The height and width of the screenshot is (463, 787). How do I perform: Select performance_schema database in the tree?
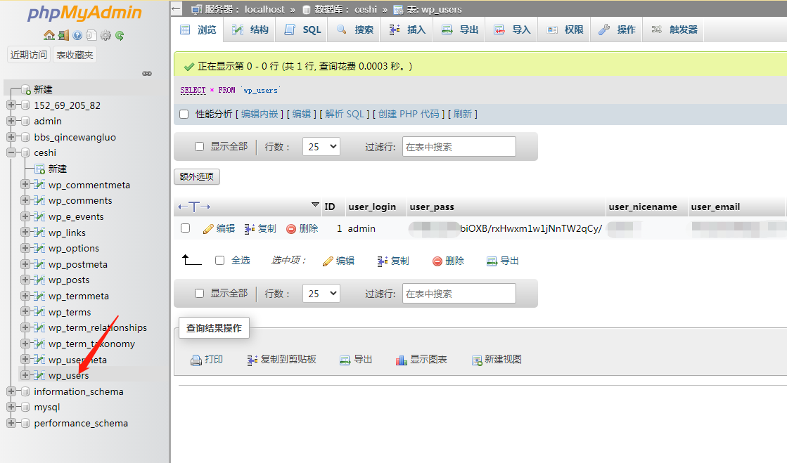pos(81,423)
